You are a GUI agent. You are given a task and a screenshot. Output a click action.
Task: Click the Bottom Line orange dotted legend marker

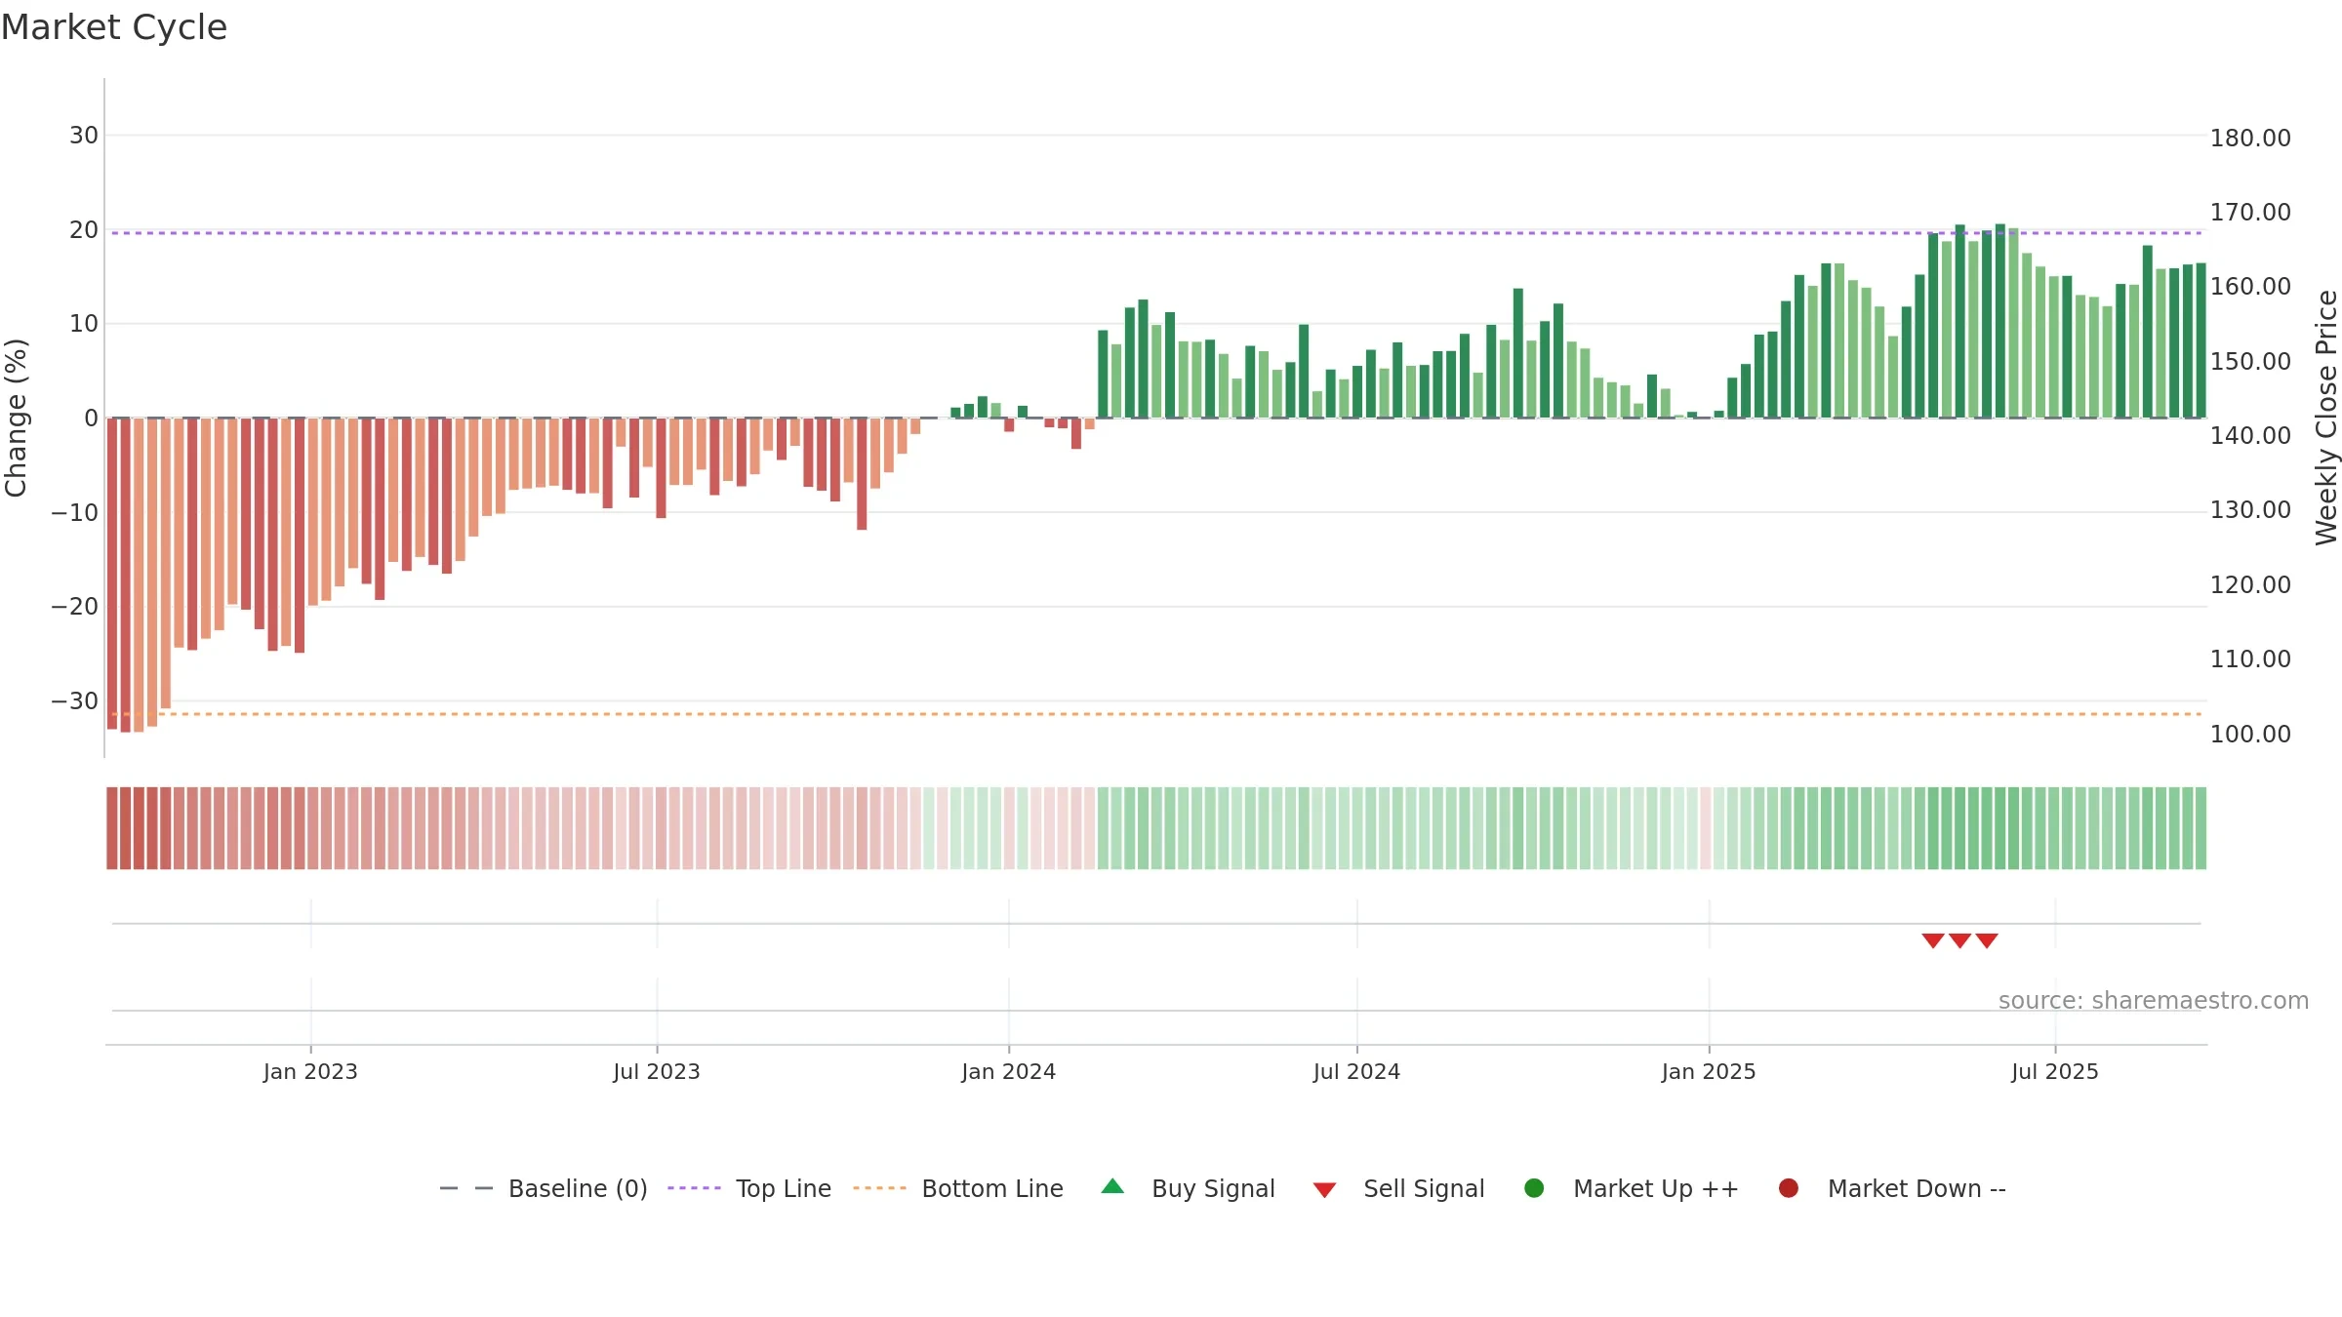tap(879, 1188)
